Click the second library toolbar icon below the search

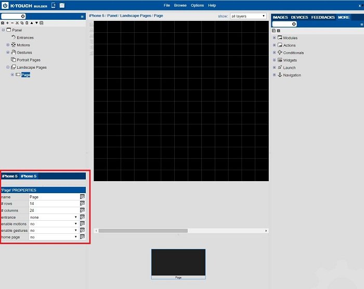point(279,31)
